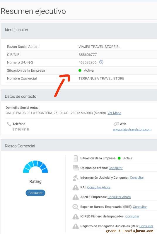157x234 pixels.
Task: Click the building icon beside Situación de la Empresa
Action: pyautogui.click(x=76, y=158)
